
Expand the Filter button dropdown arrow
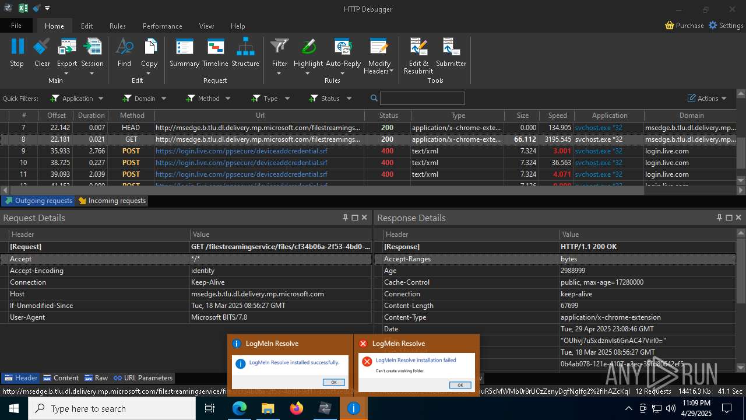click(x=279, y=73)
